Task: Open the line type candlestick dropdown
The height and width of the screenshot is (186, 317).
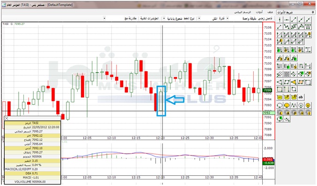Action: [x=164, y=18]
